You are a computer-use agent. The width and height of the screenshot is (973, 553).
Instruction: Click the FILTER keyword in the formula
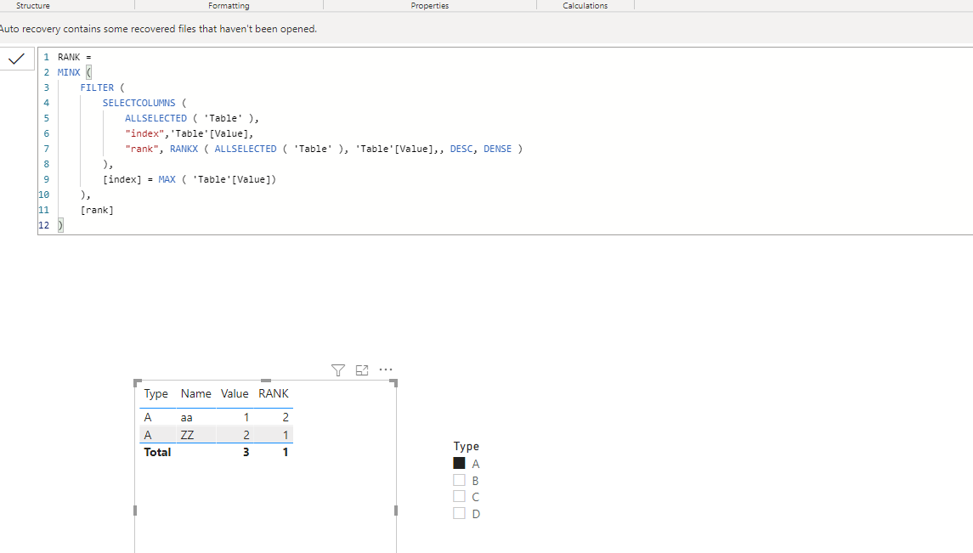click(97, 88)
